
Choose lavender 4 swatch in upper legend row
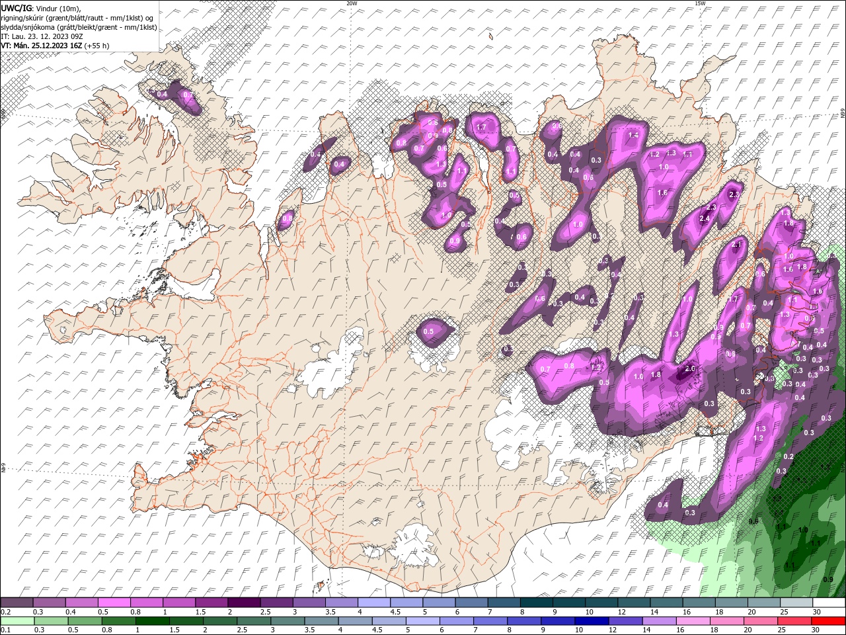point(373,603)
